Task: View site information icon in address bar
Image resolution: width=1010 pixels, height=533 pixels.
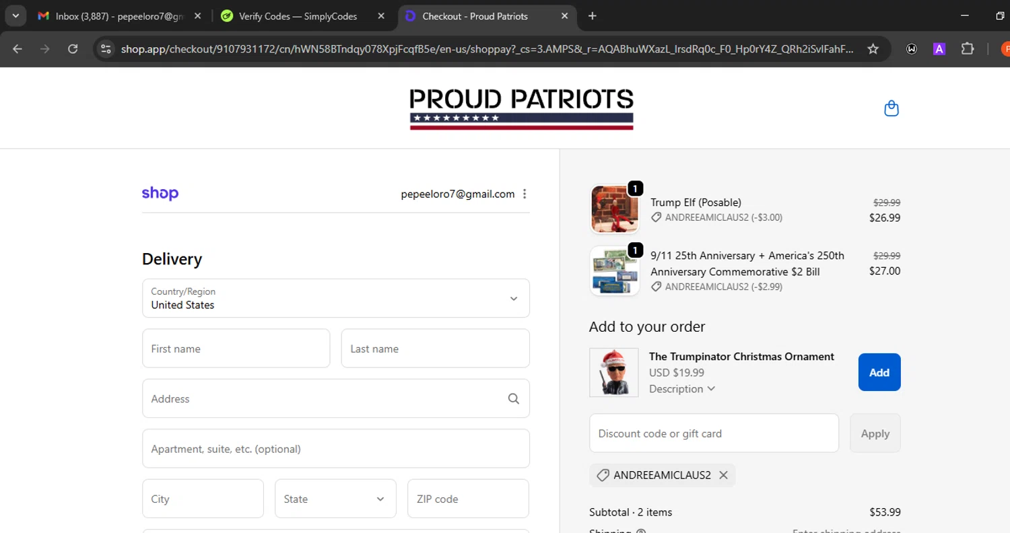Action: click(105, 48)
